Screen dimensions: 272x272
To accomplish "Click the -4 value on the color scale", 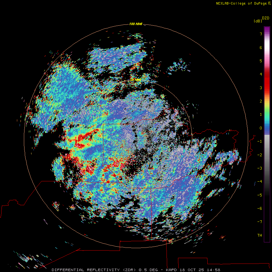I will [260, 182].
